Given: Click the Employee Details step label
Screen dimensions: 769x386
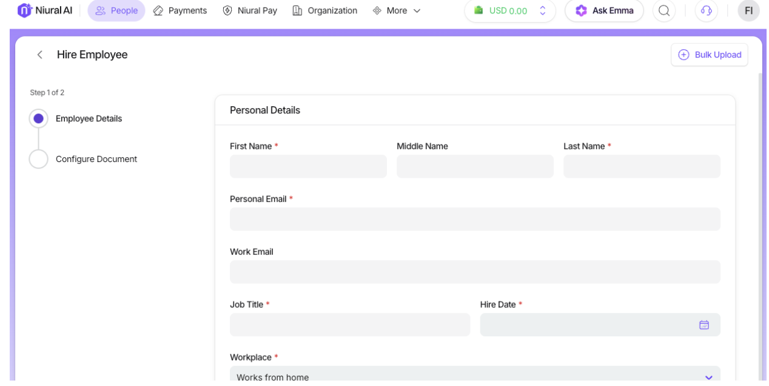Looking at the screenshot, I should pyautogui.click(x=89, y=118).
